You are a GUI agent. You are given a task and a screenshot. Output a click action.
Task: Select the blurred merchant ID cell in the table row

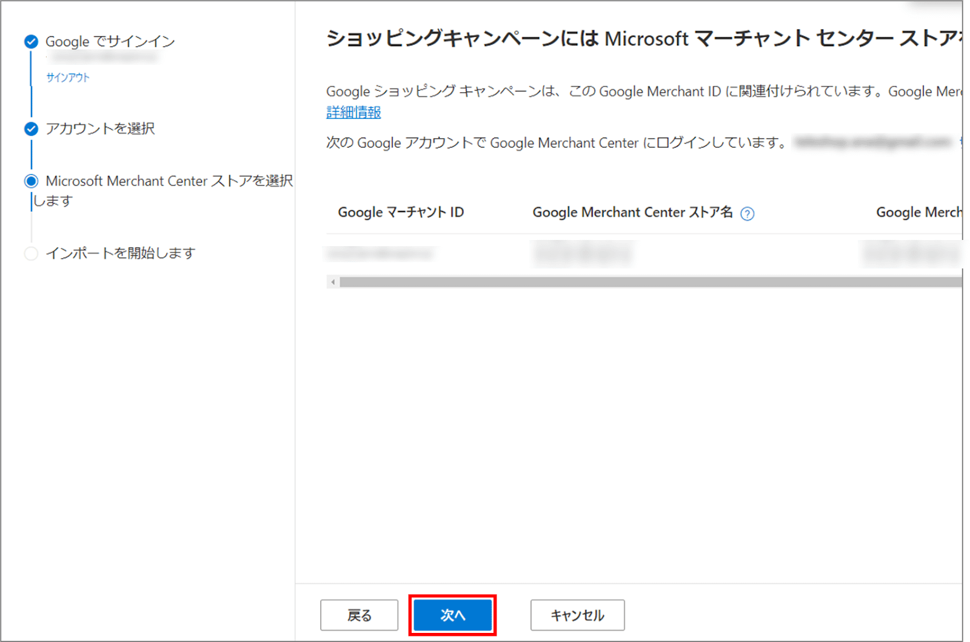point(380,253)
